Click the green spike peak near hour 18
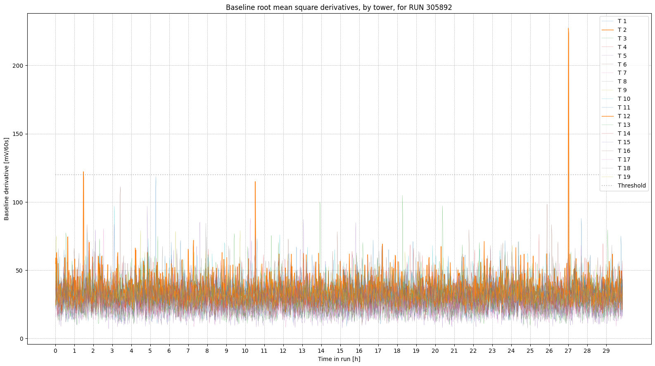Image resolution: width=655 pixels, height=366 pixels. (x=402, y=196)
